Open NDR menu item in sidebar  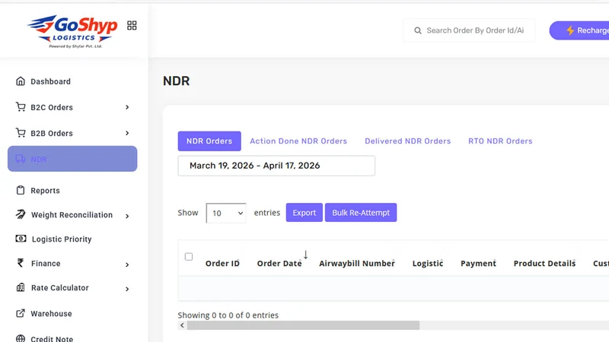tap(72, 159)
